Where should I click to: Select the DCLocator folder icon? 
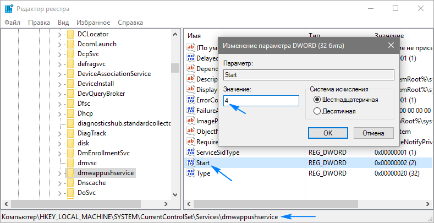point(71,34)
